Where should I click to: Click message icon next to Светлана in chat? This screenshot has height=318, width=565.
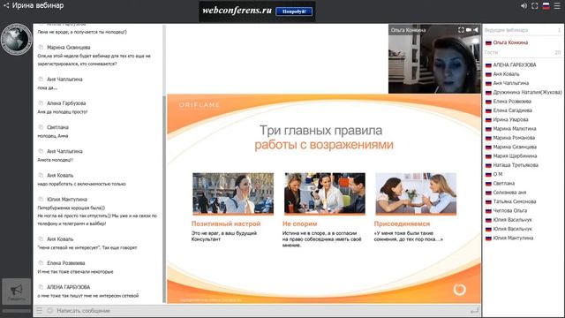(x=41, y=127)
